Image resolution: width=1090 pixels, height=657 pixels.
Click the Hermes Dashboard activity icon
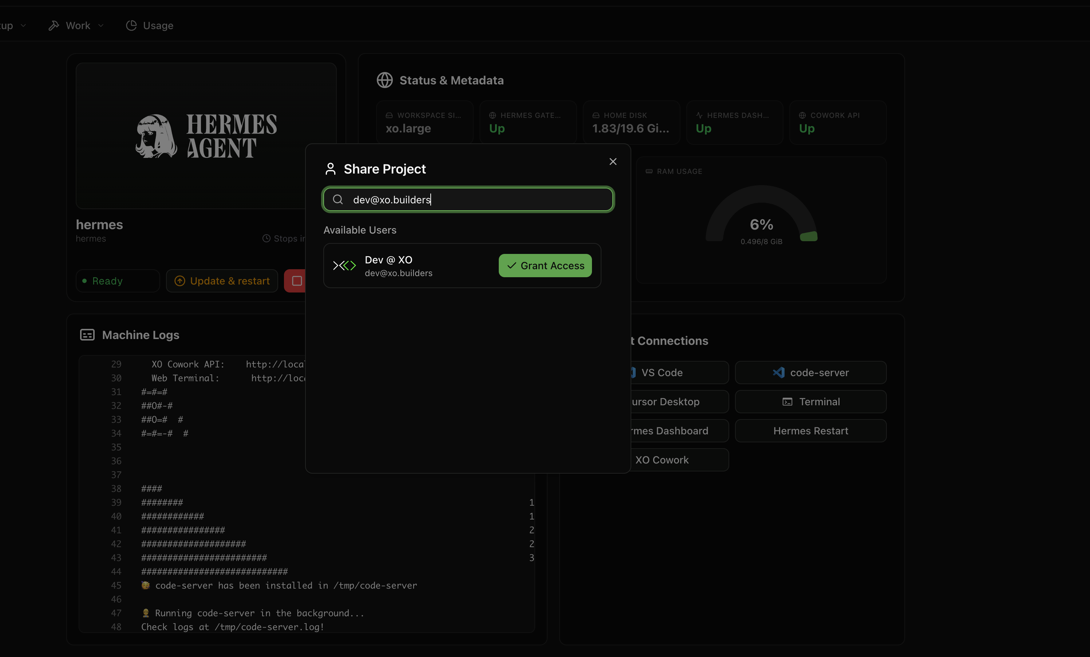point(699,115)
